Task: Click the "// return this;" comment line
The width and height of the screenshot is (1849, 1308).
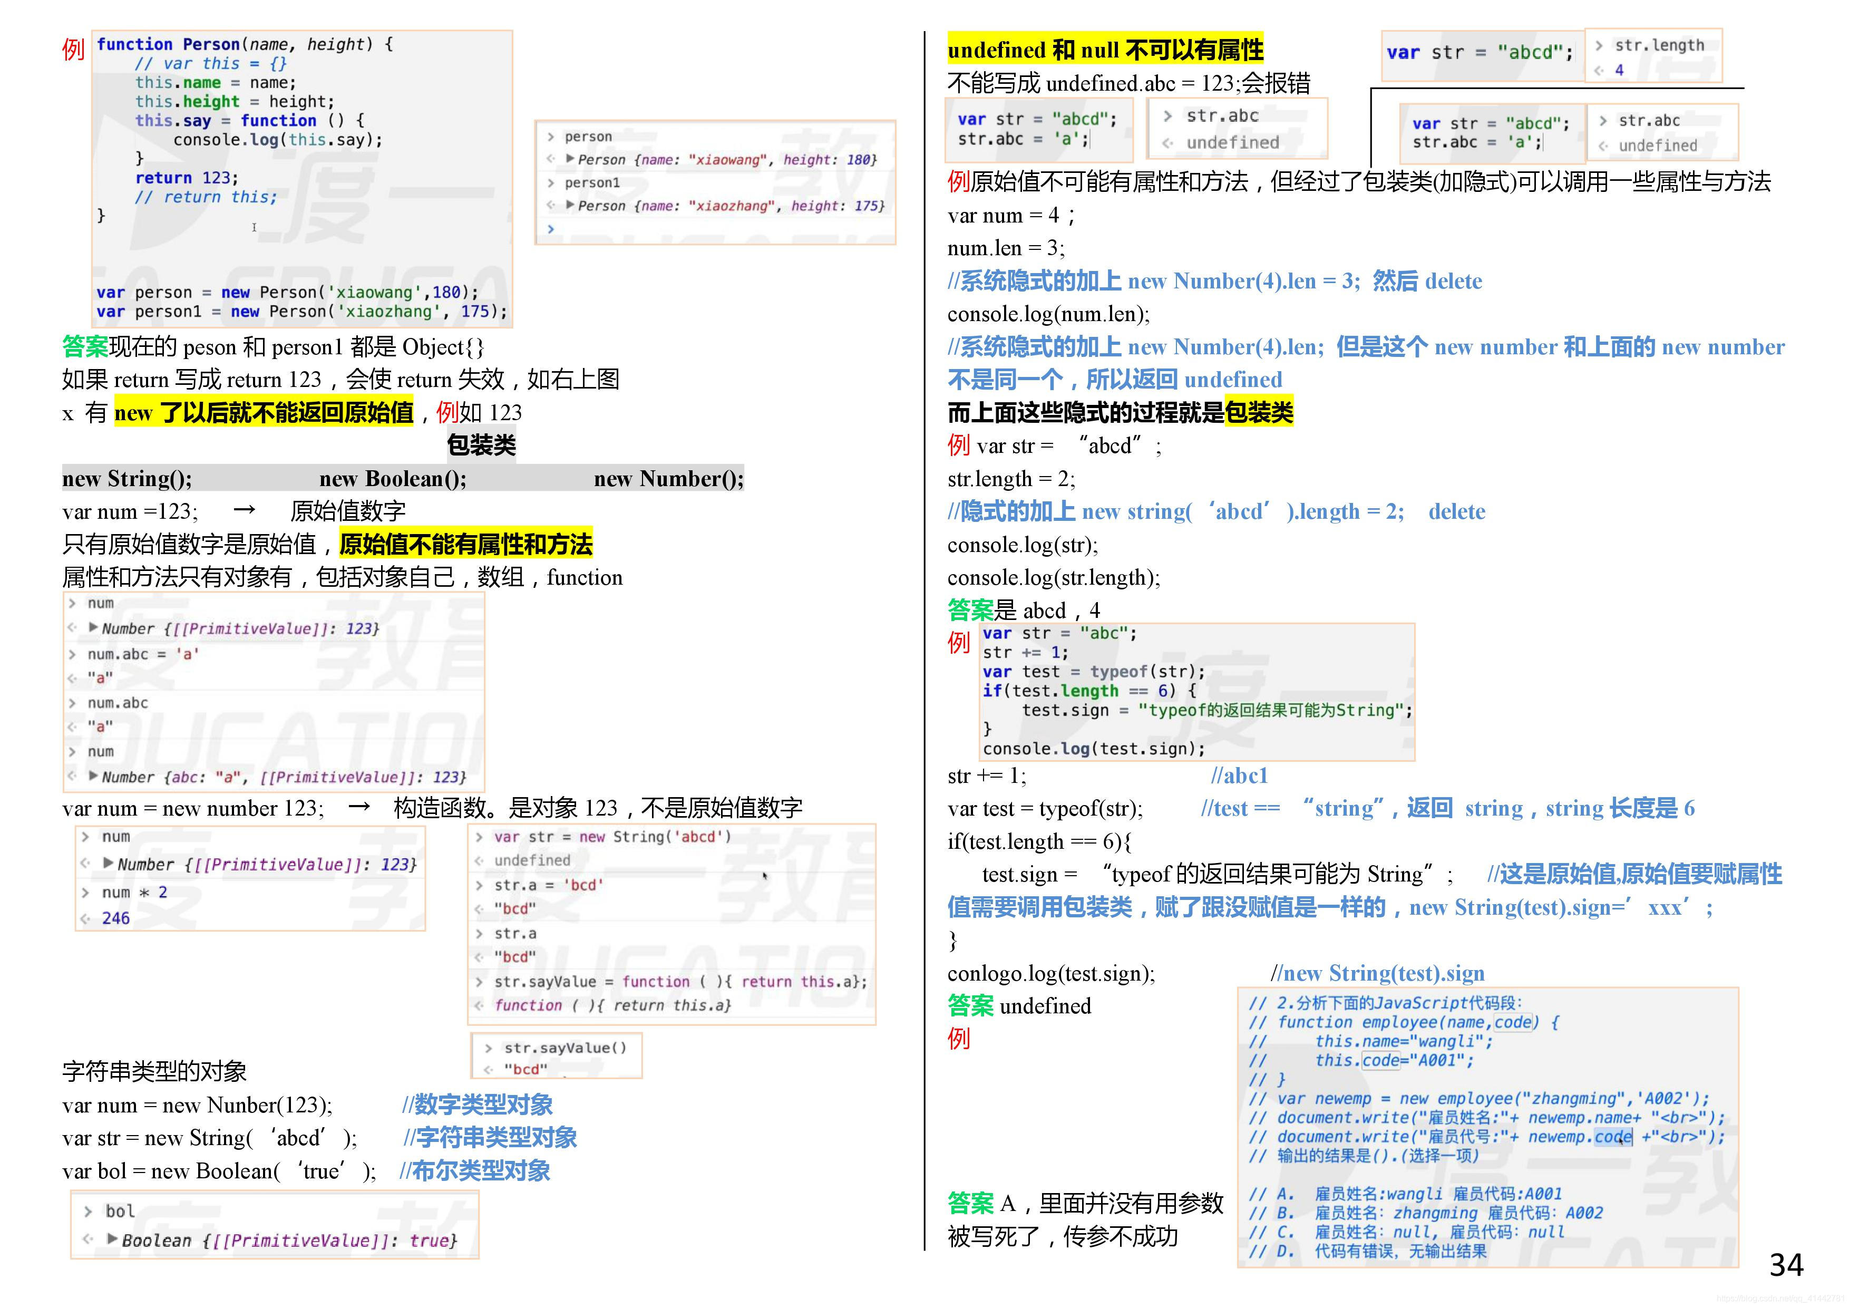Action: tap(206, 197)
